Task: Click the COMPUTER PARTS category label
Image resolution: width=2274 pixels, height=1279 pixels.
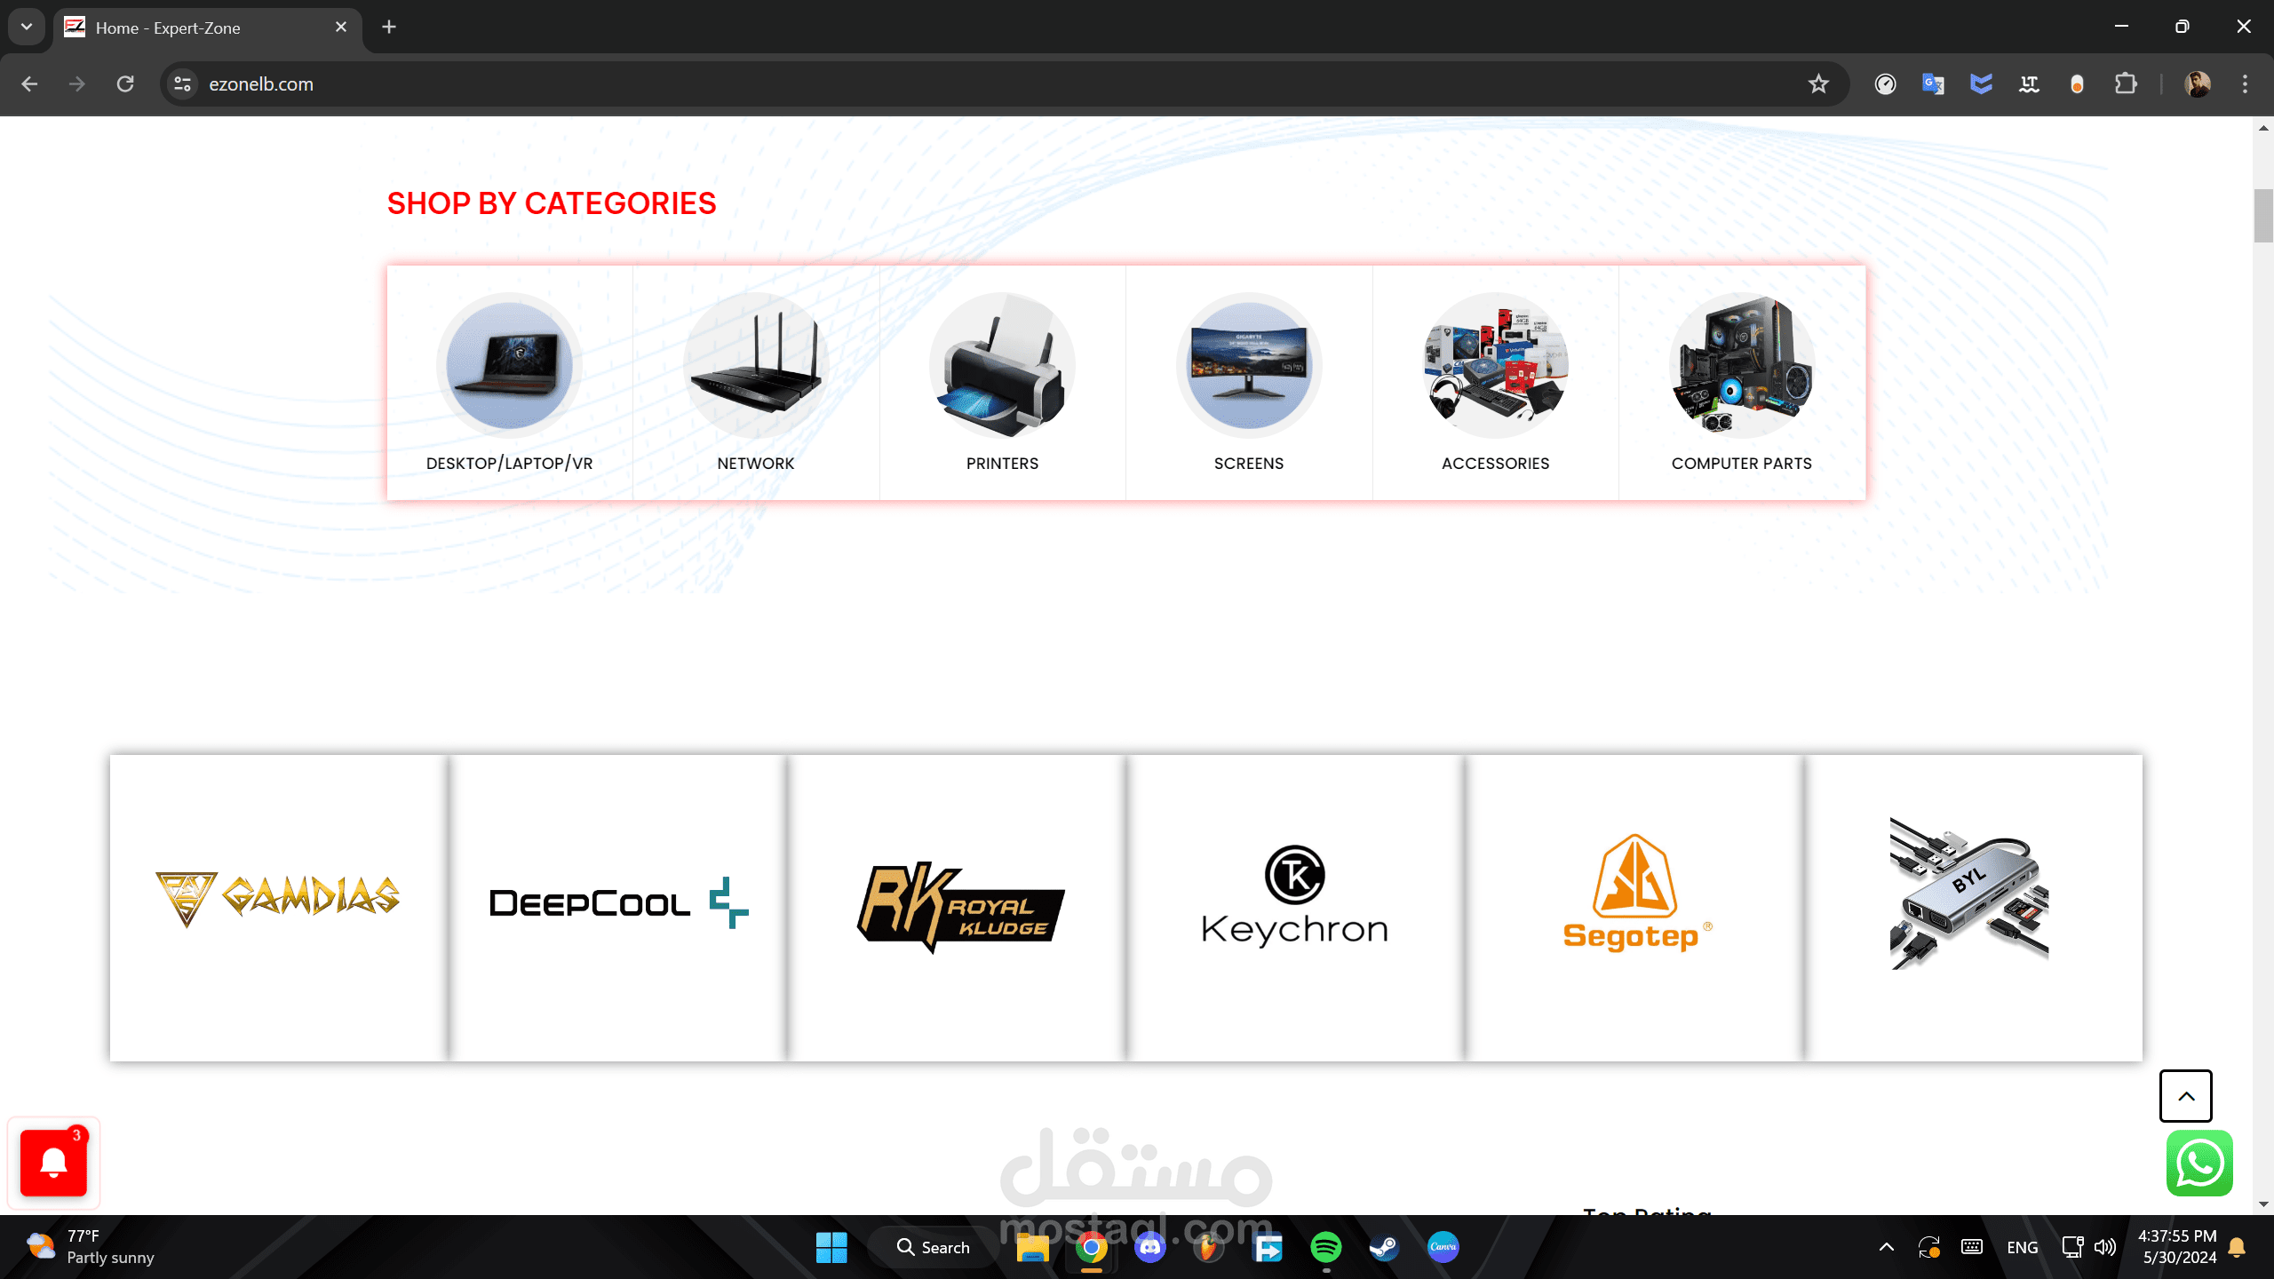Action: pos(1742,464)
